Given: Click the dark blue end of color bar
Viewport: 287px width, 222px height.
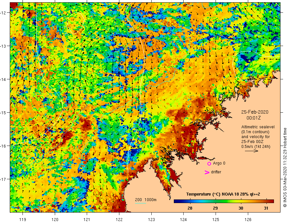Looking at the screenshot, I should click(x=176, y=201).
